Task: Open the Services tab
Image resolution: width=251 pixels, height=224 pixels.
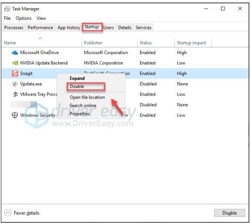Action: pyautogui.click(x=143, y=27)
